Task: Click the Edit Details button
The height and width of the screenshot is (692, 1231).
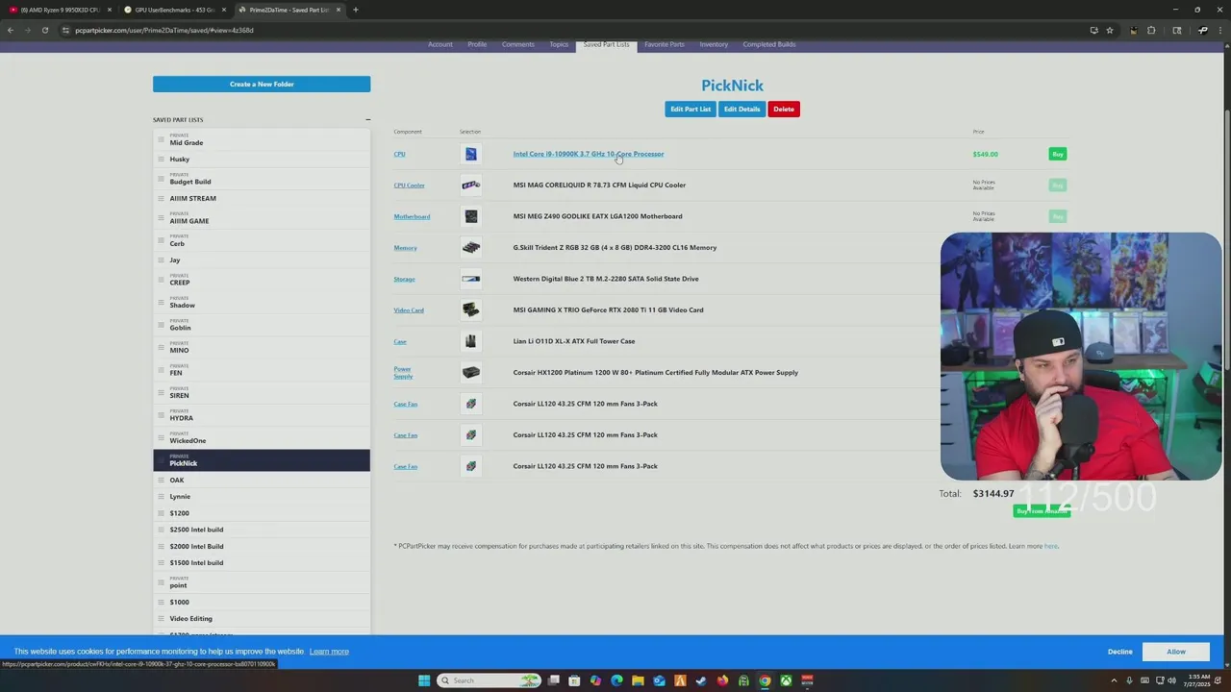Action: 741,109
